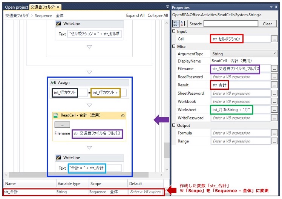Click the Clear search button
This screenshot has width=282, height=199.
(x=267, y=24)
